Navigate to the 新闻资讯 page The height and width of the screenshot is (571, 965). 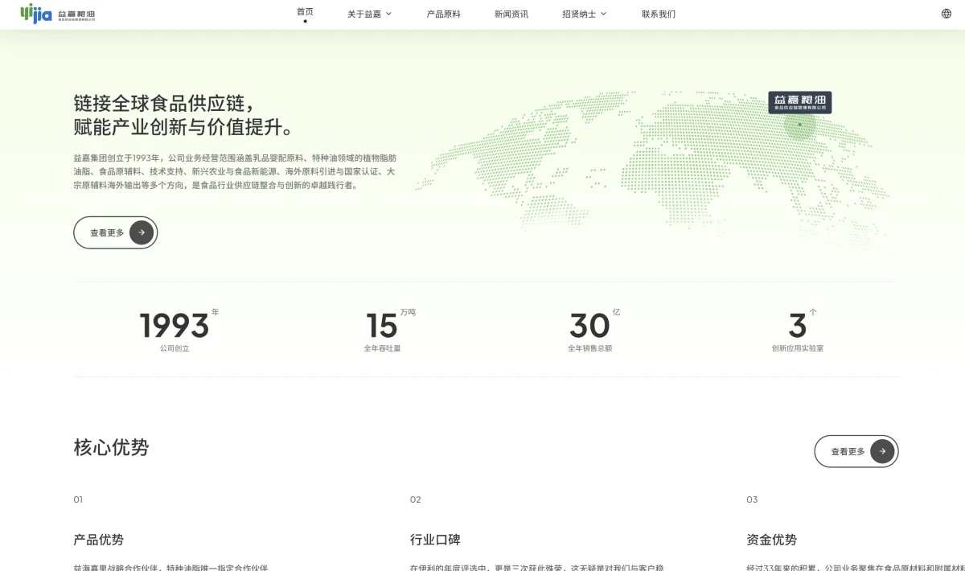[x=511, y=14]
